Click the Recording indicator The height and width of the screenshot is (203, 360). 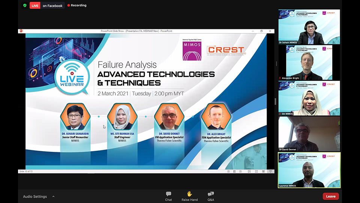click(77, 6)
